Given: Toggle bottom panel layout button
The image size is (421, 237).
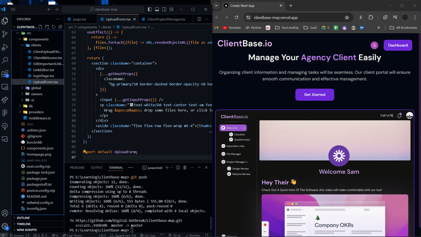Looking at the screenshot, I should coord(157,9).
